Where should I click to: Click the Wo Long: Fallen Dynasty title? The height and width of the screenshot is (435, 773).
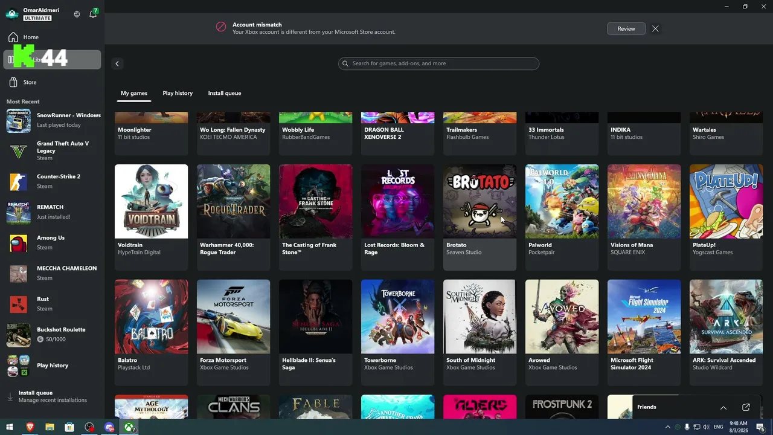click(233, 130)
